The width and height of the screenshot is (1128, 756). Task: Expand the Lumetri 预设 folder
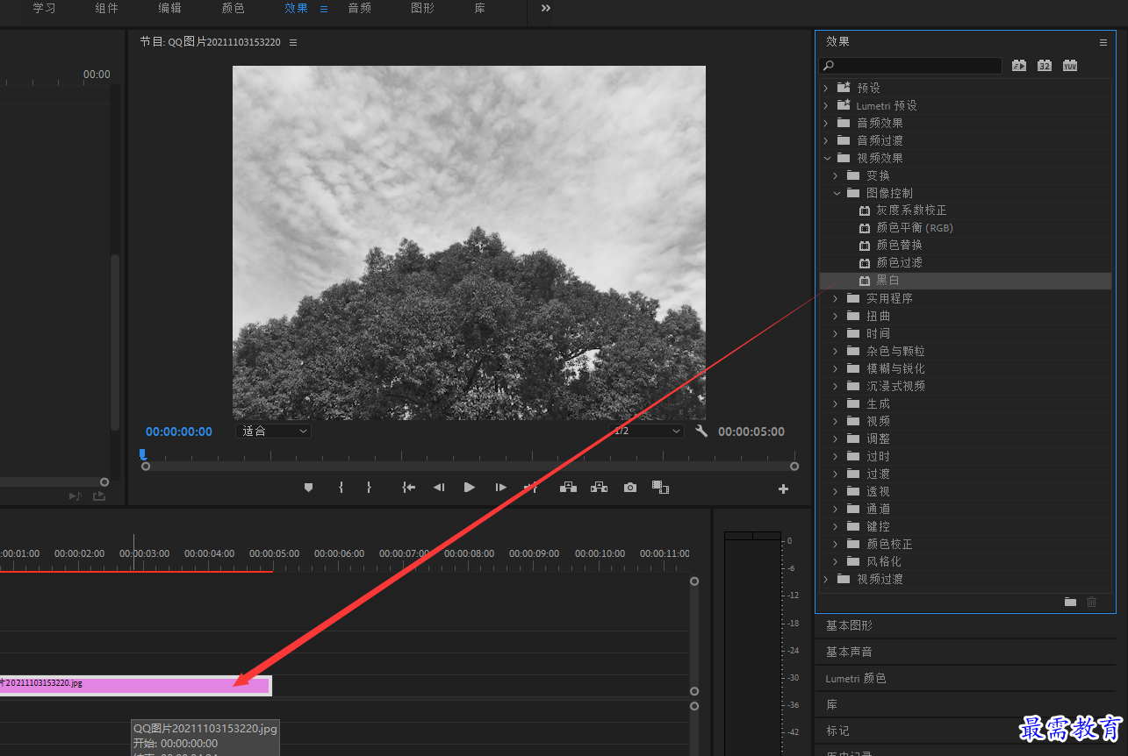[826, 105]
